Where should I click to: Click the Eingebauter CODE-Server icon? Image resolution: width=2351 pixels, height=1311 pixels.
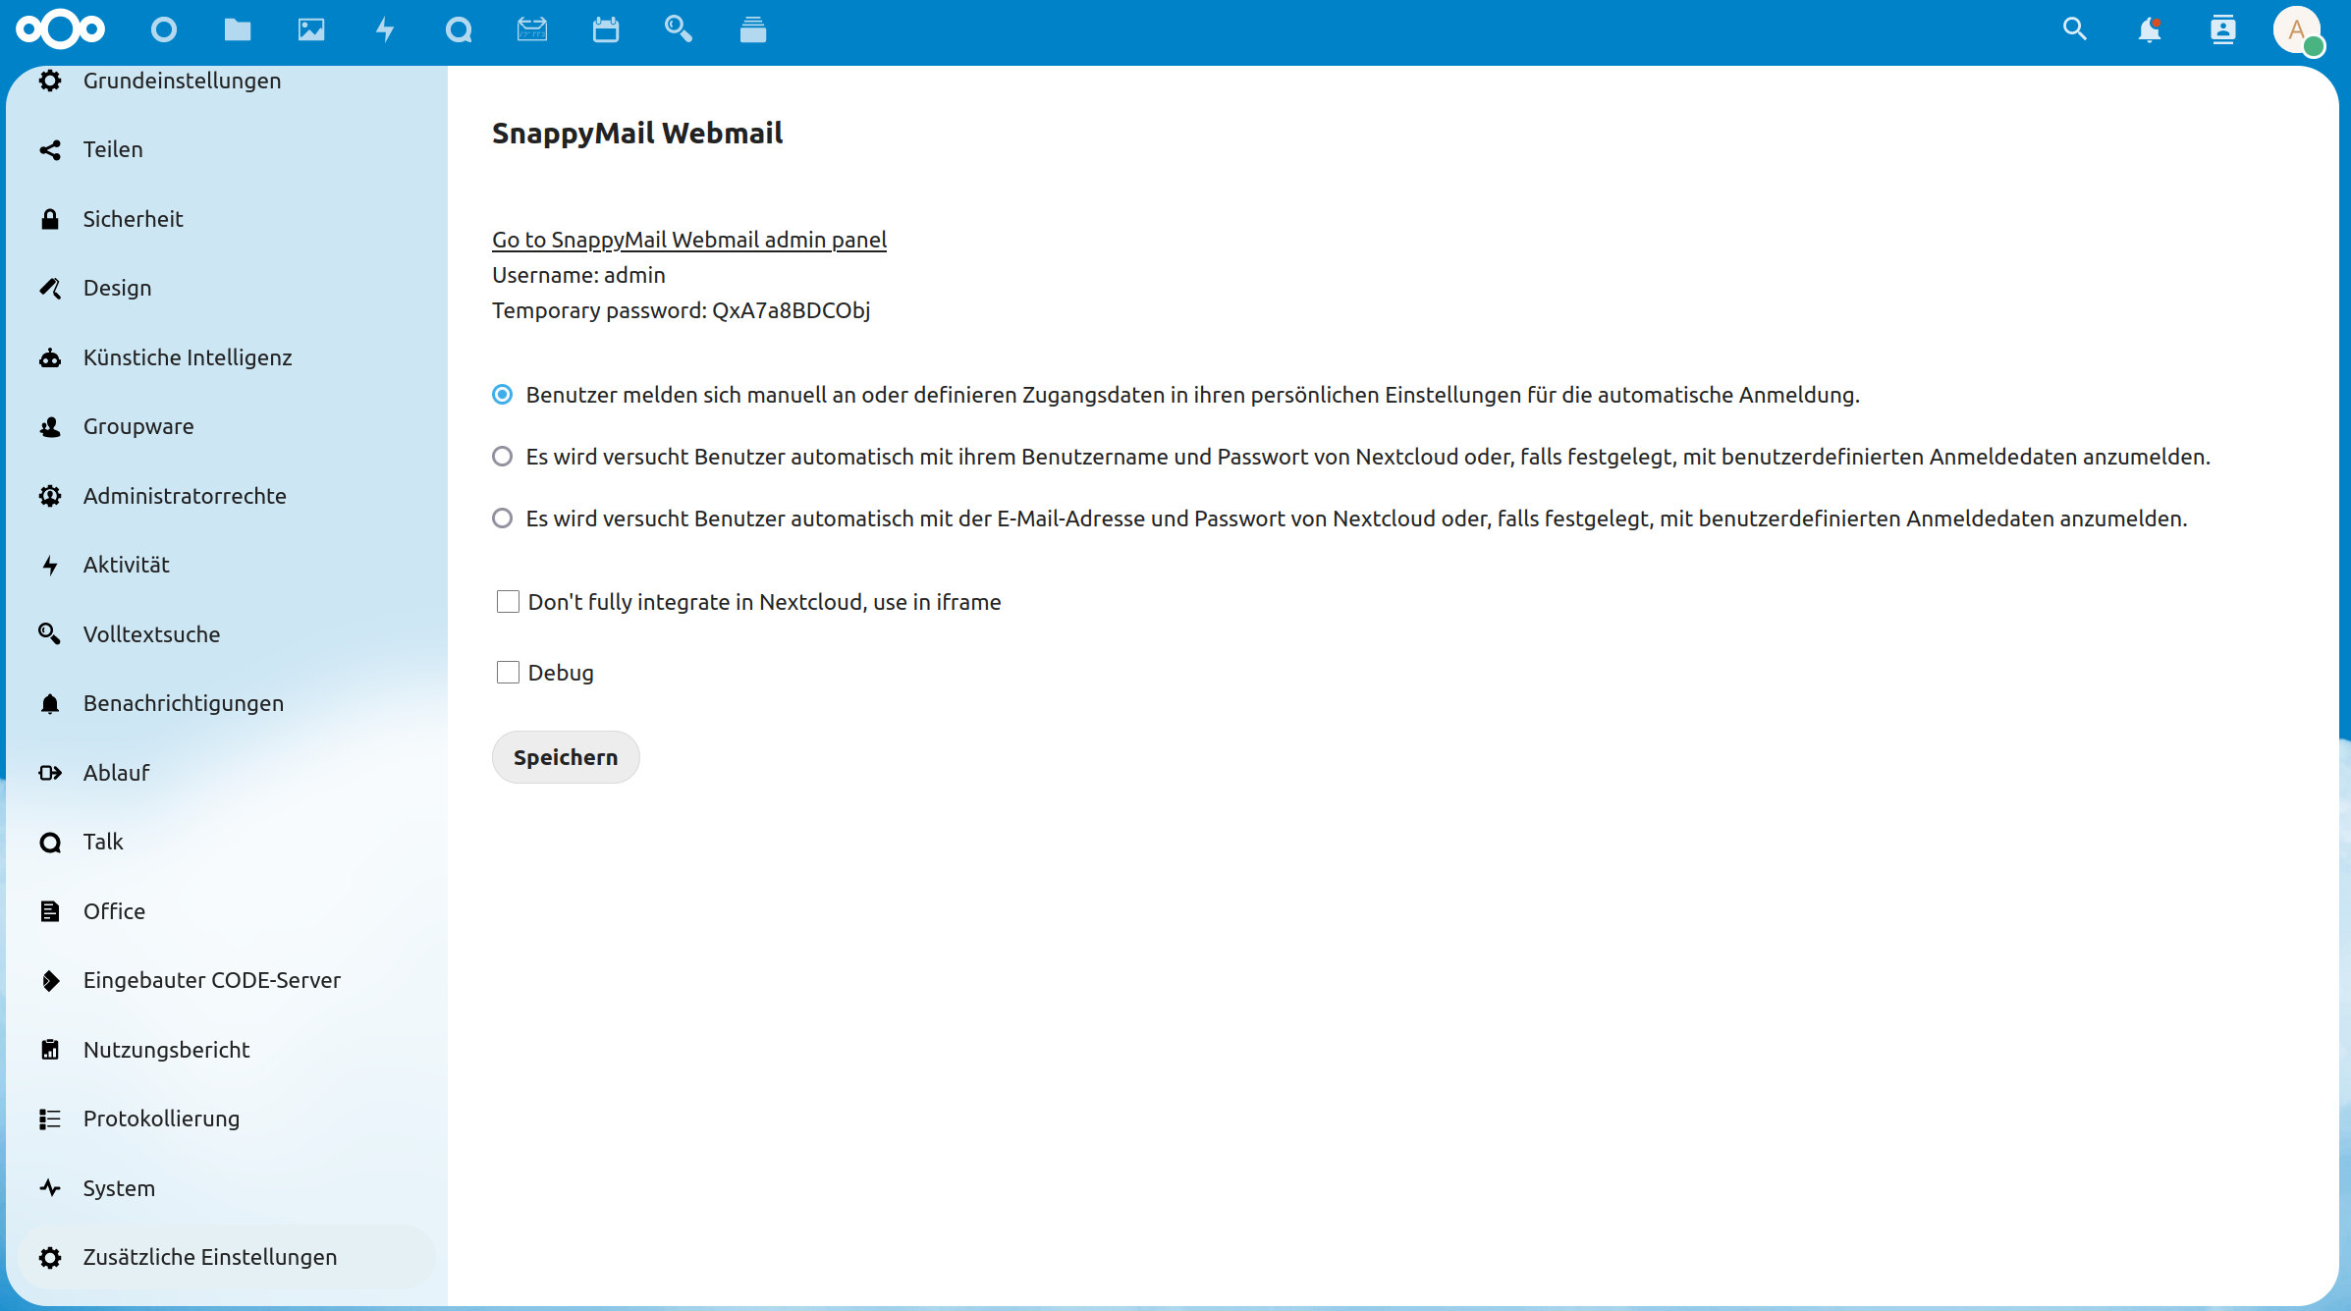tap(50, 980)
